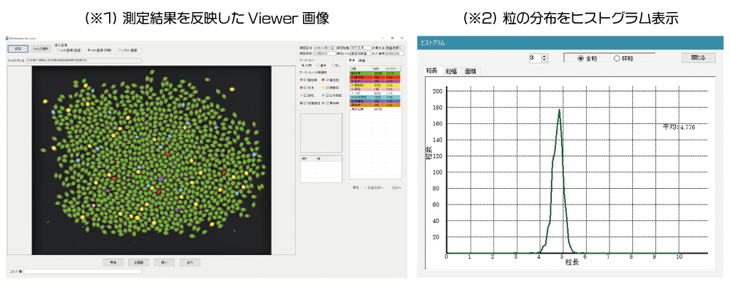
Task: Select the LED画像(反射) display option
Action: [88, 51]
